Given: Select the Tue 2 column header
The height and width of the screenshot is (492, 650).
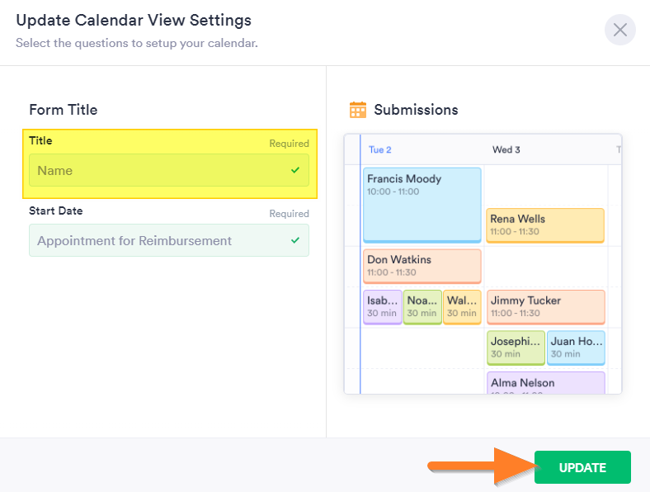Looking at the screenshot, I should tap(380, 150).
